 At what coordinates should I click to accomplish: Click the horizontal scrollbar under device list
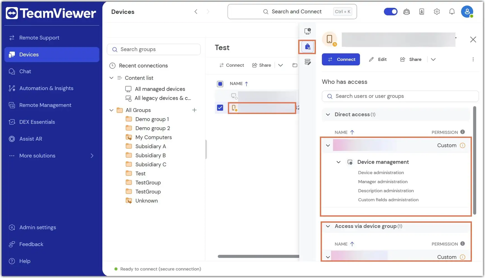[x=258, y=256]
